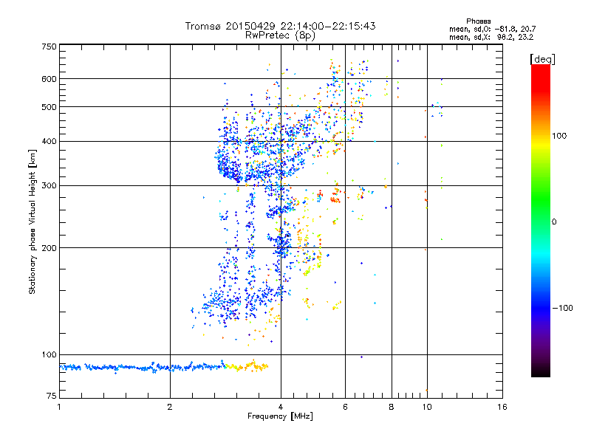Click the [deg] colorbar unit label
This screenshot has width=591, height=443.
543,58
